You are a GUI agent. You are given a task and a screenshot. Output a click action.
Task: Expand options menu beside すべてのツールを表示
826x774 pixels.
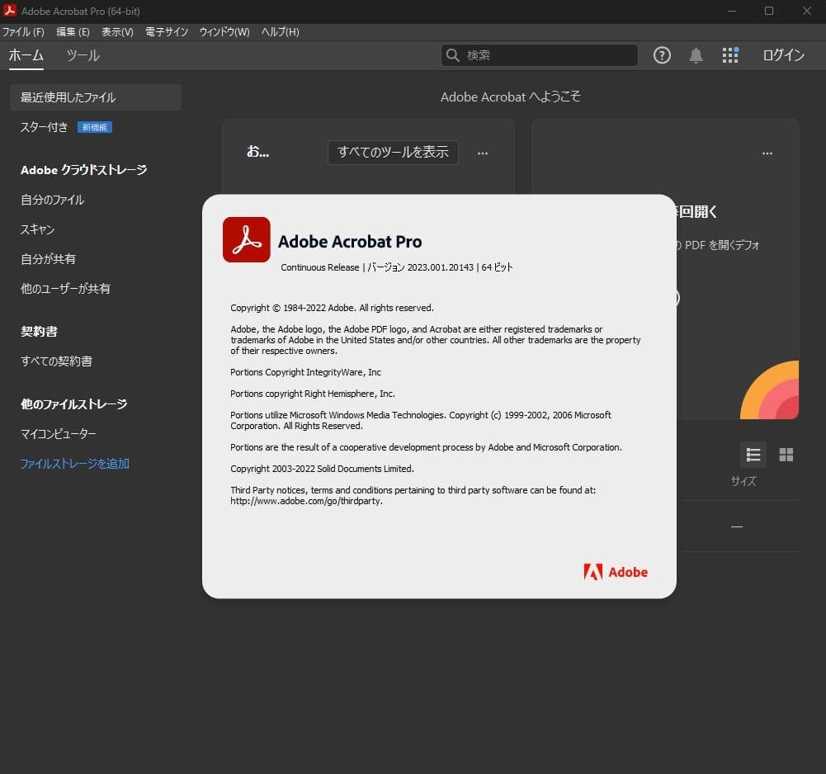[x=483, y=153]
